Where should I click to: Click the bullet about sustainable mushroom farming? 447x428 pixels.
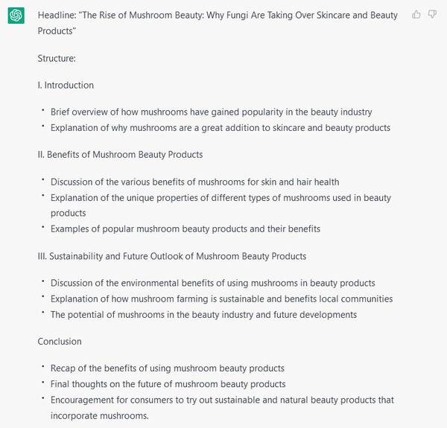221,298
